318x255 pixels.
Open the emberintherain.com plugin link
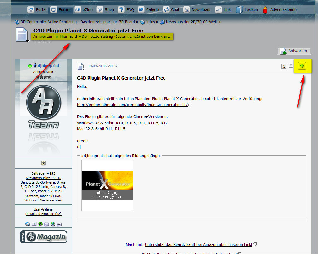(132, 105)
